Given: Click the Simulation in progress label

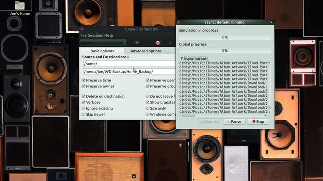Looking at the screenshot, I should (x=198, y=30).
